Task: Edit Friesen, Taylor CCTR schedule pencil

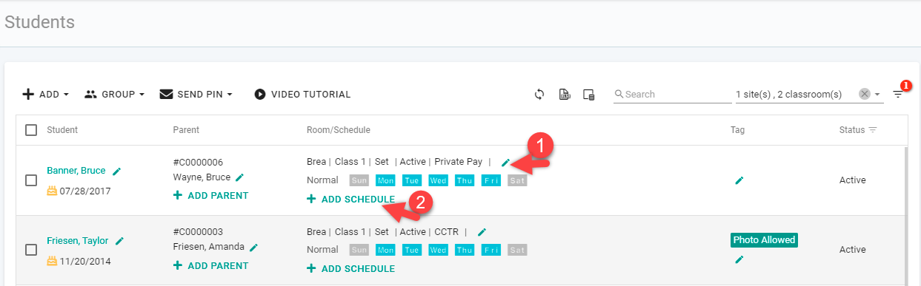Action: click(482, 232)
